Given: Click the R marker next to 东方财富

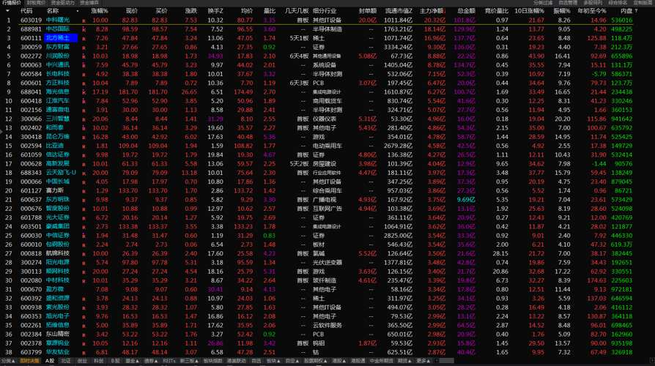Looking at the screenshot, I should tap(84, 48).
